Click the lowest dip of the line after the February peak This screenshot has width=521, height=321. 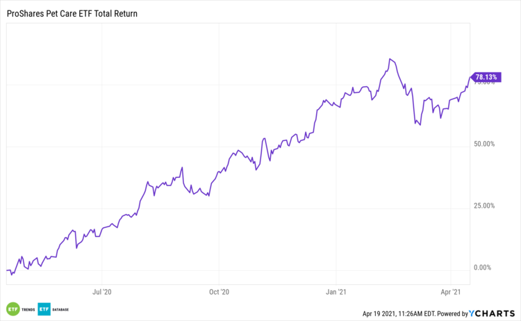[x=420, y=125]
